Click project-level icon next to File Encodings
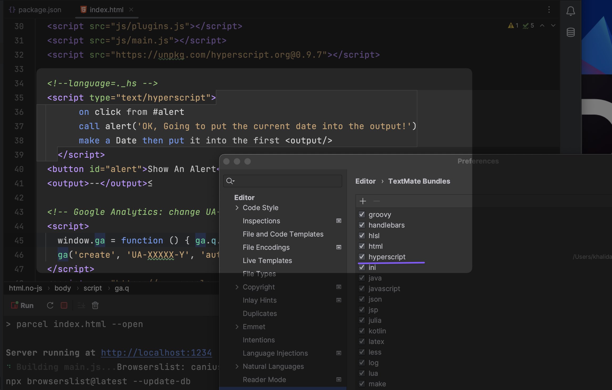Image resolution: width=612 pixels, height=390 pixels. [x=339, y=247]
